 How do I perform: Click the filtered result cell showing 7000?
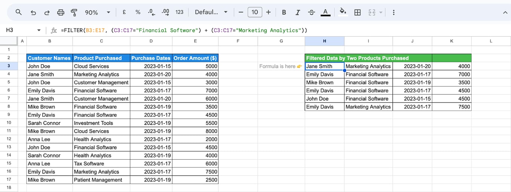[452, 74]
